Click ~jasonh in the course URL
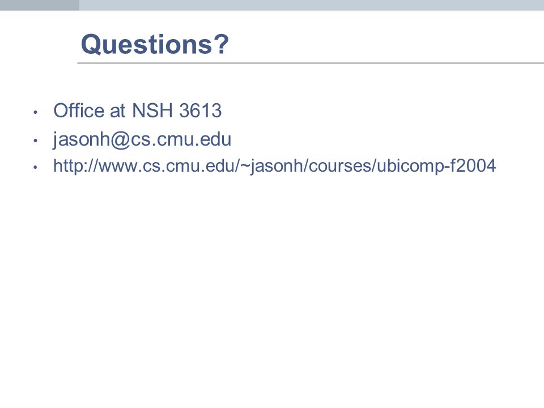The image size is (544, 408). click(x=271, y=166)
